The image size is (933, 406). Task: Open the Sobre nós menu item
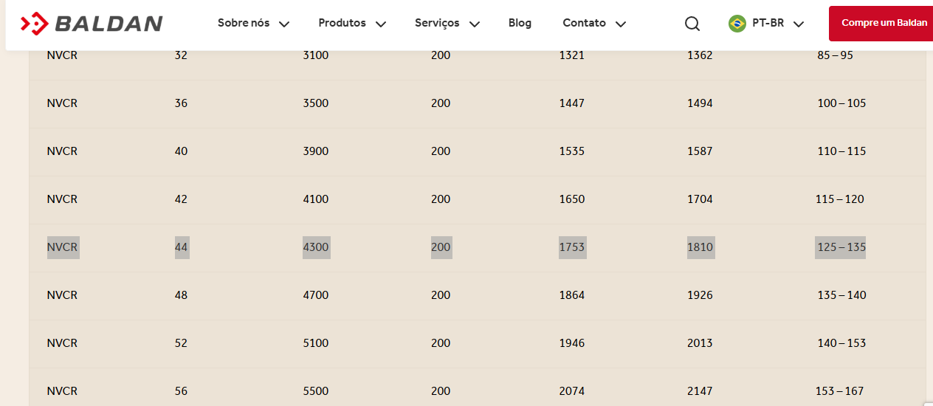coord(244,23)
